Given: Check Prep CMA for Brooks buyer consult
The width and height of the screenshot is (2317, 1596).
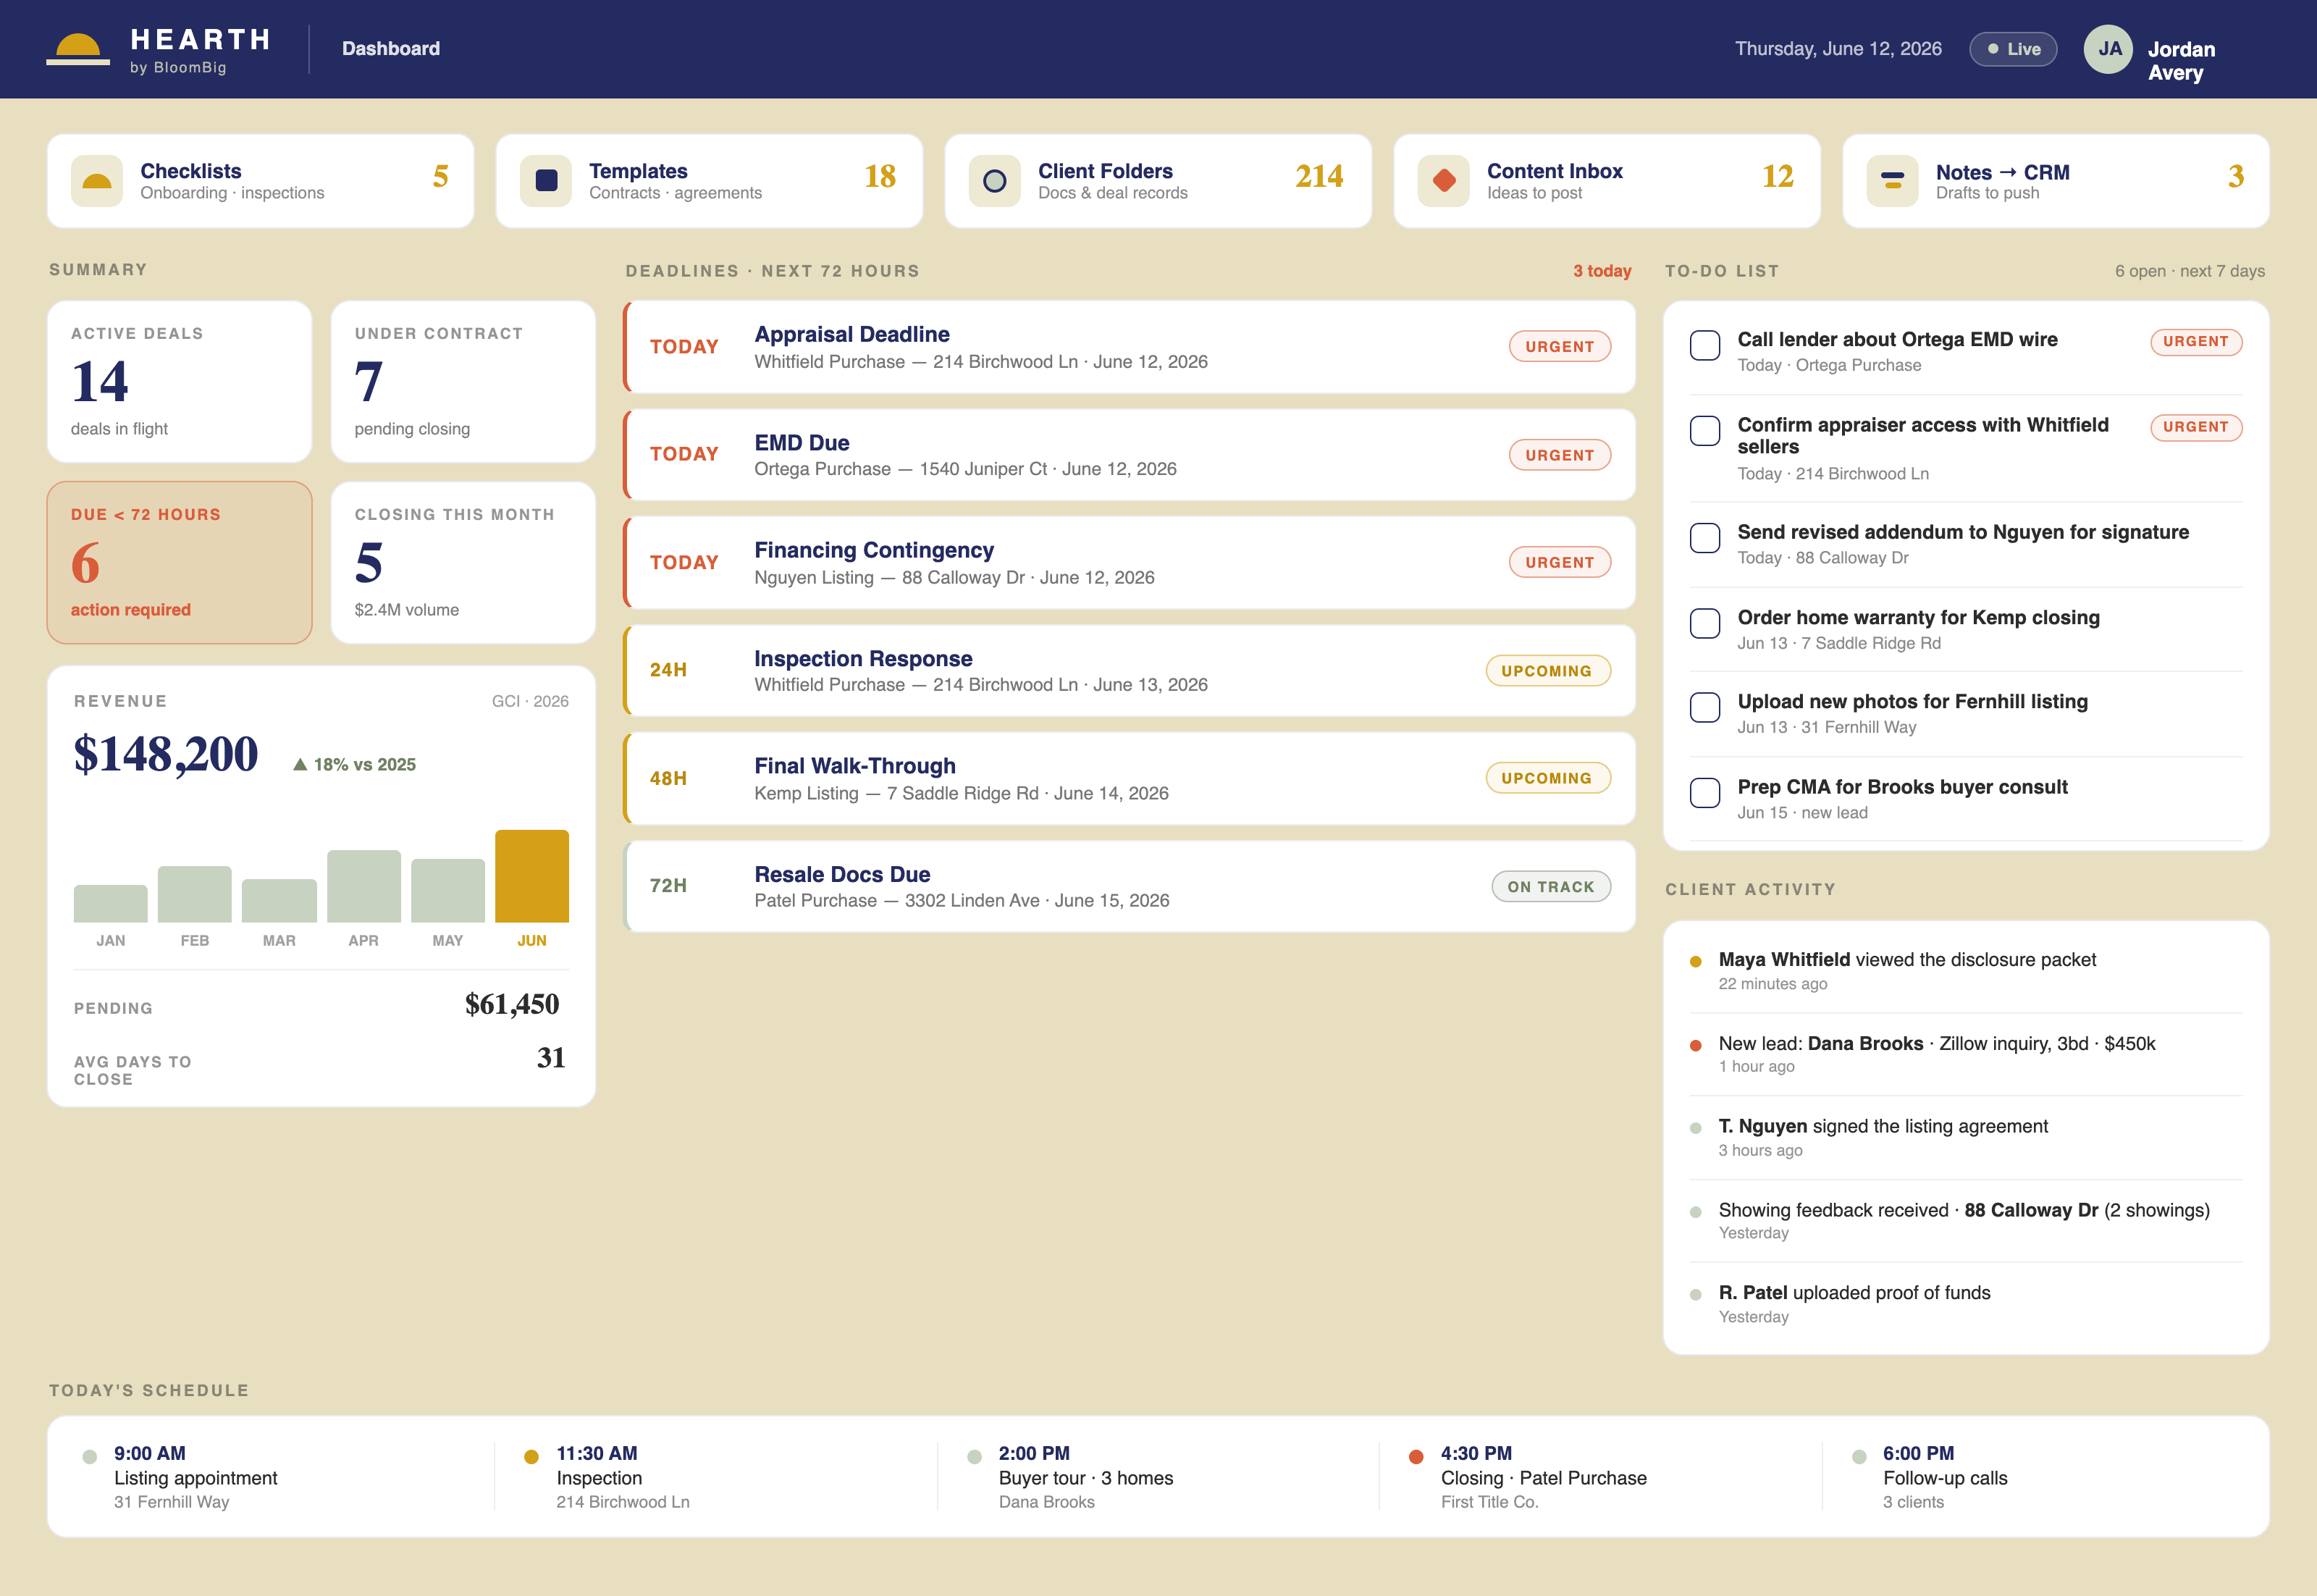Looking at the screenshot, I should tap(1705, 793).
